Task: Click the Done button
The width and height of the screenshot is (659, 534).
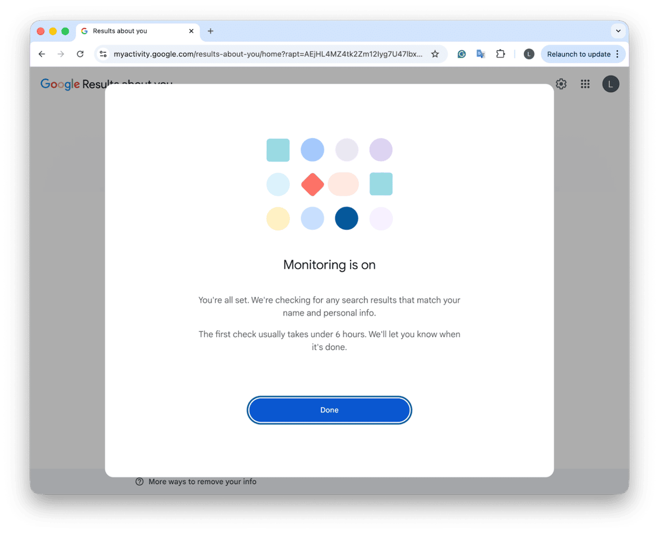Action: (329, 410)
